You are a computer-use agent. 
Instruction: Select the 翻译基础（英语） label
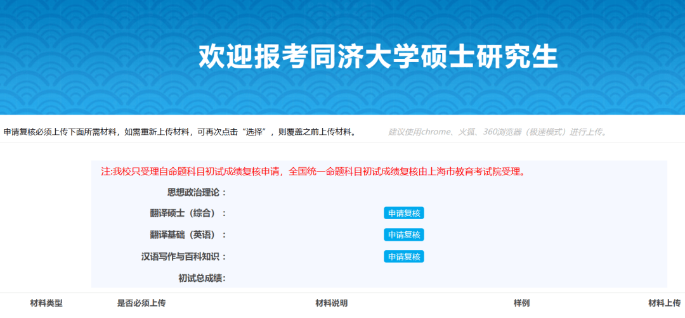[188, 234]
